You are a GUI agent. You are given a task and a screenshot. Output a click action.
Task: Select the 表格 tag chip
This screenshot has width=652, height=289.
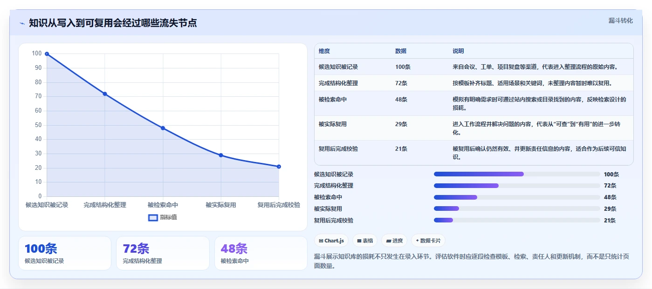(x=364, y=241)
